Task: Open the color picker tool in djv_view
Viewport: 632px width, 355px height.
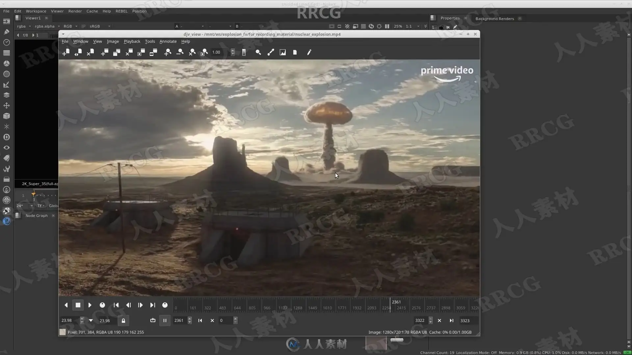Action: coord(271,52)
